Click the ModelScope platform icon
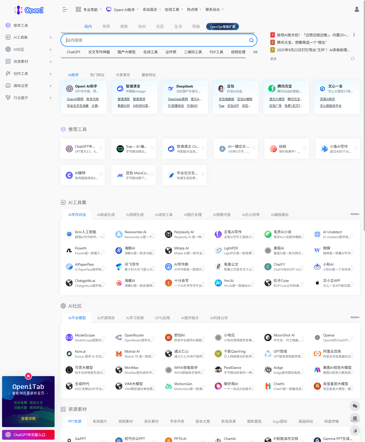Screen dimensions: 365x442 69,337
